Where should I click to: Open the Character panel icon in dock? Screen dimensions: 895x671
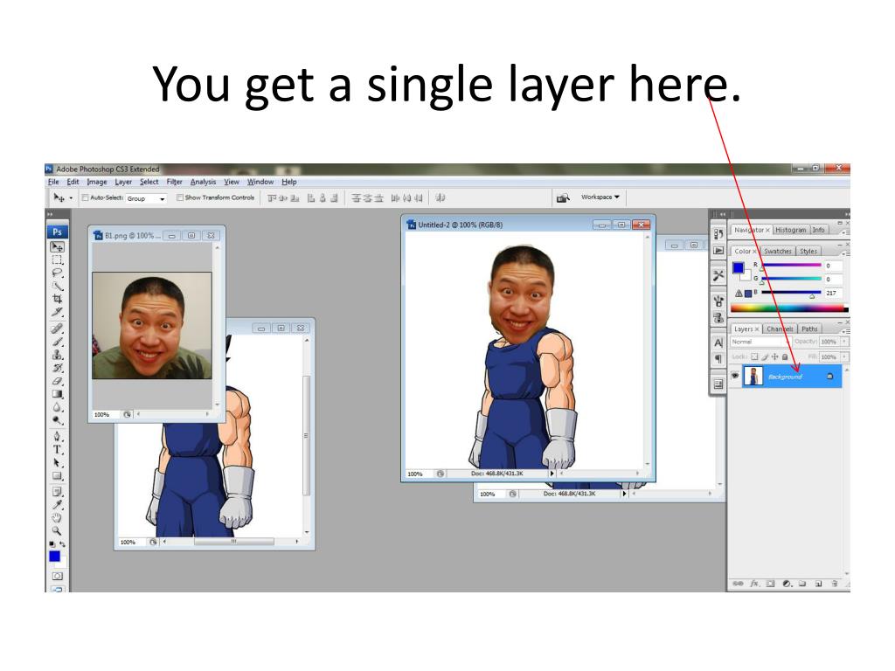[718, 342]
